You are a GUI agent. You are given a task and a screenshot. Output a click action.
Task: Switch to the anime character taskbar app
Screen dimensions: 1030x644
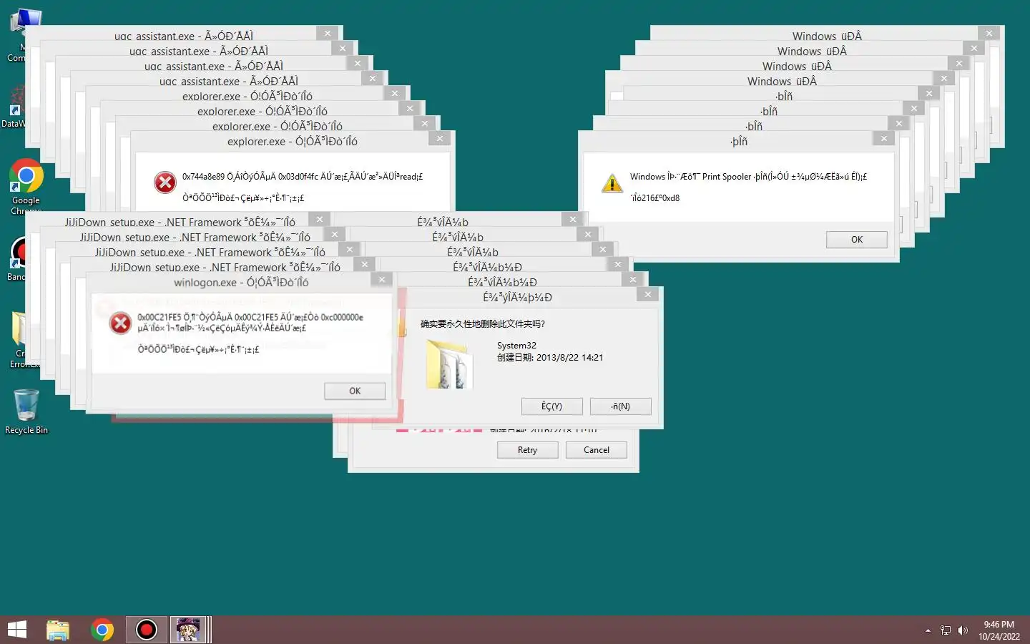[189, 630]
